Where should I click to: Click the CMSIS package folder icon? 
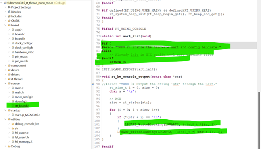(x=9, y=21)
